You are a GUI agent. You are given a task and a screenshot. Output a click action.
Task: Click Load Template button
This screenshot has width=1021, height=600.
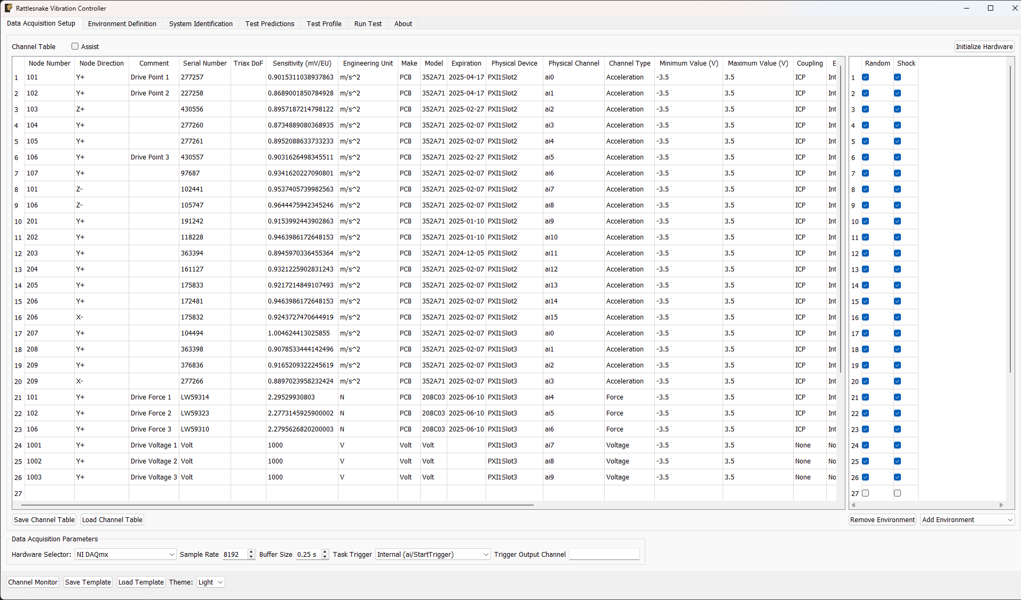click(141, 582)
